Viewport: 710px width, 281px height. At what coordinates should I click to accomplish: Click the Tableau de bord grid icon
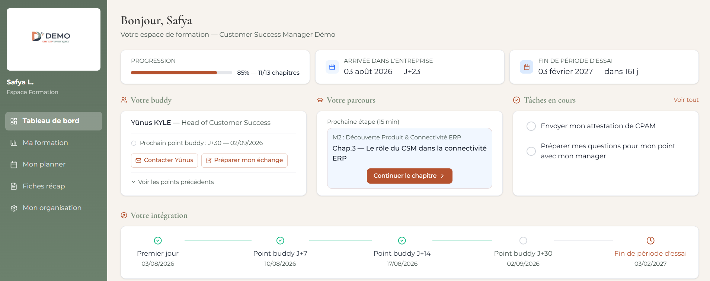(14, 121)
